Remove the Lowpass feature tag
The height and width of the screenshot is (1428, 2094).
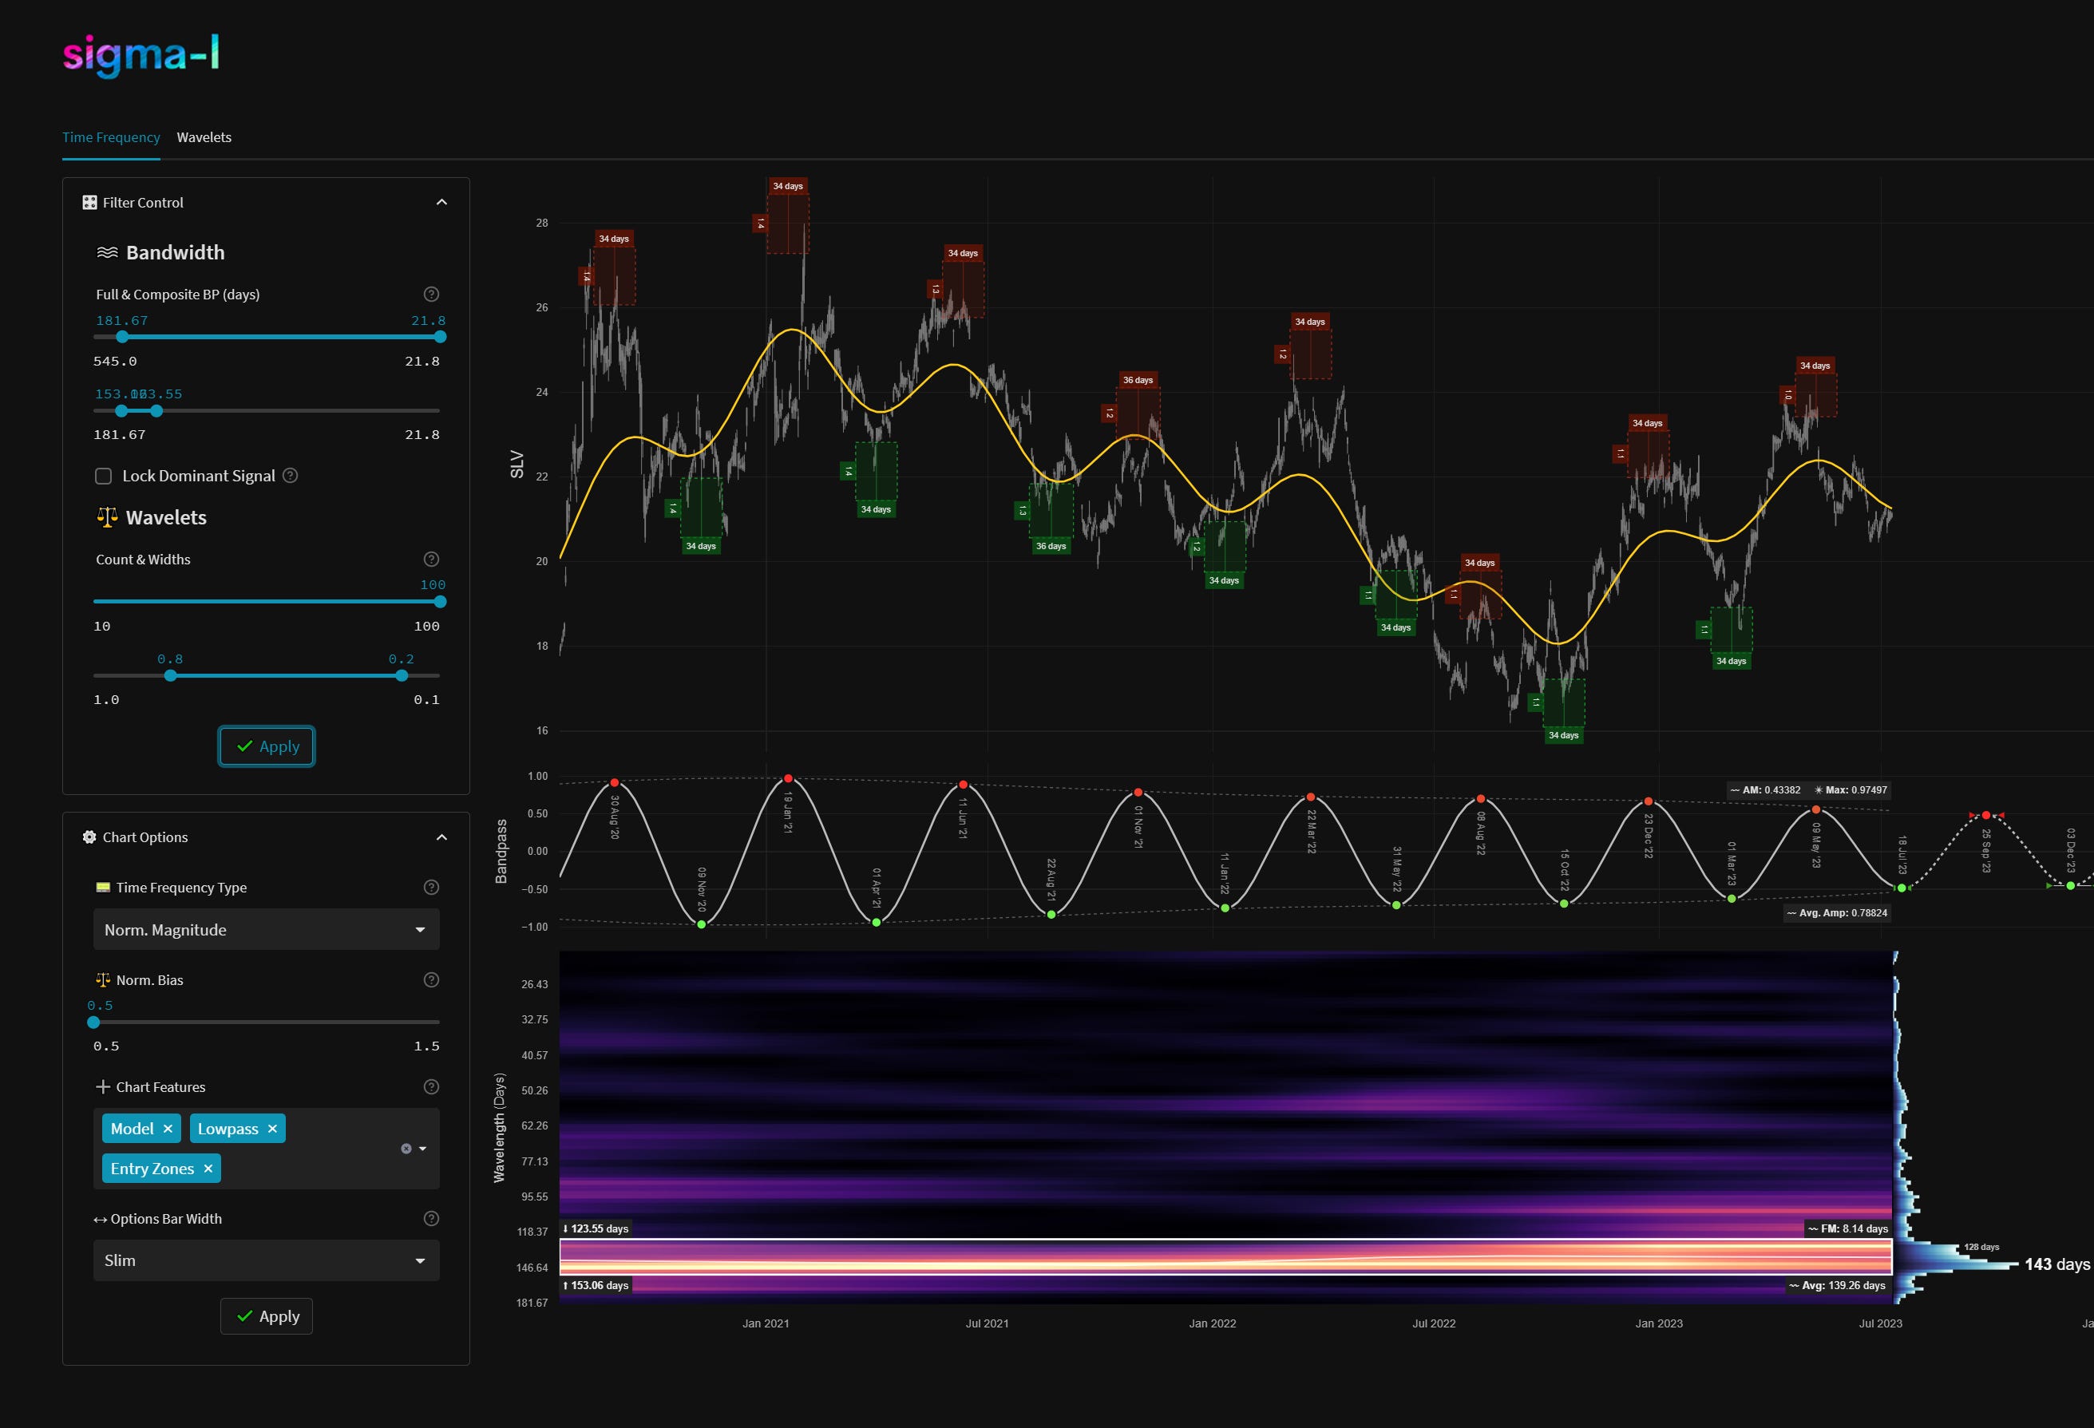pos(272,1129)
